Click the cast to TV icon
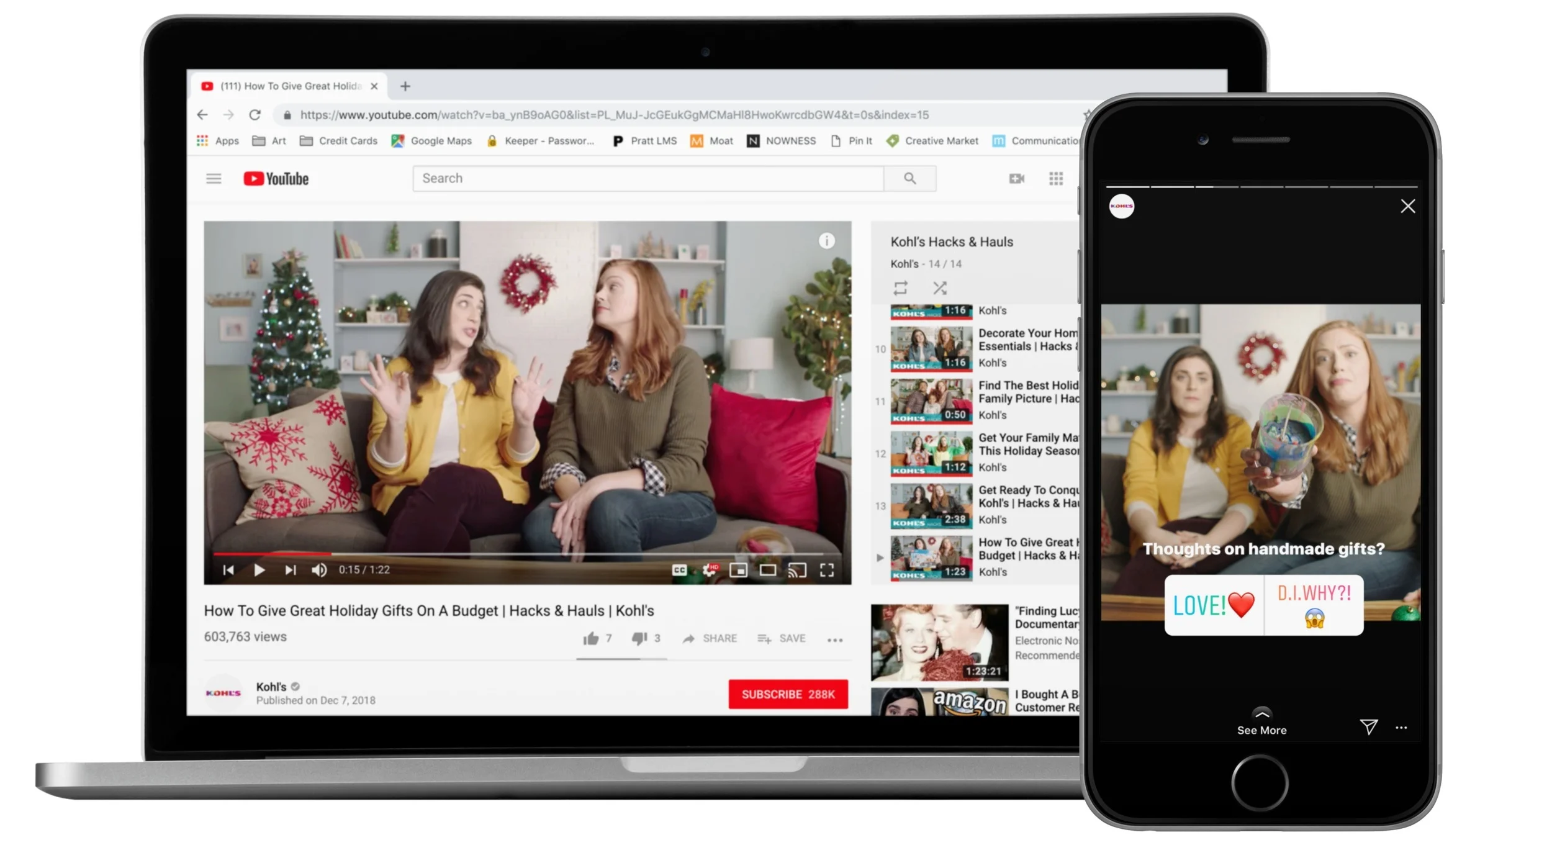Image resolution: width=1552 pixels, height=845 pixels. (x=797, y=570)
